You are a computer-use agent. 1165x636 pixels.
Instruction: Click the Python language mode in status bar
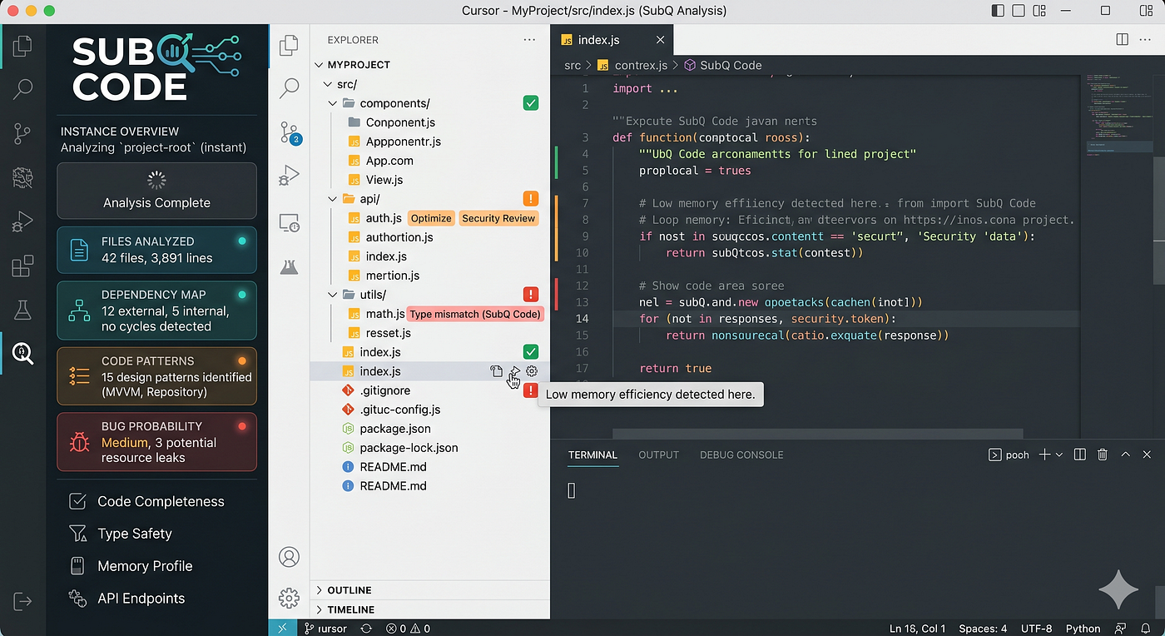click(1083, 629)
